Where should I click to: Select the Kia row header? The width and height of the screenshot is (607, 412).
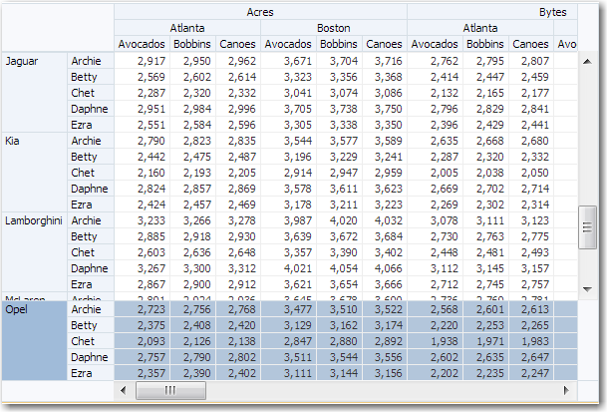click(x=34, y=173)
